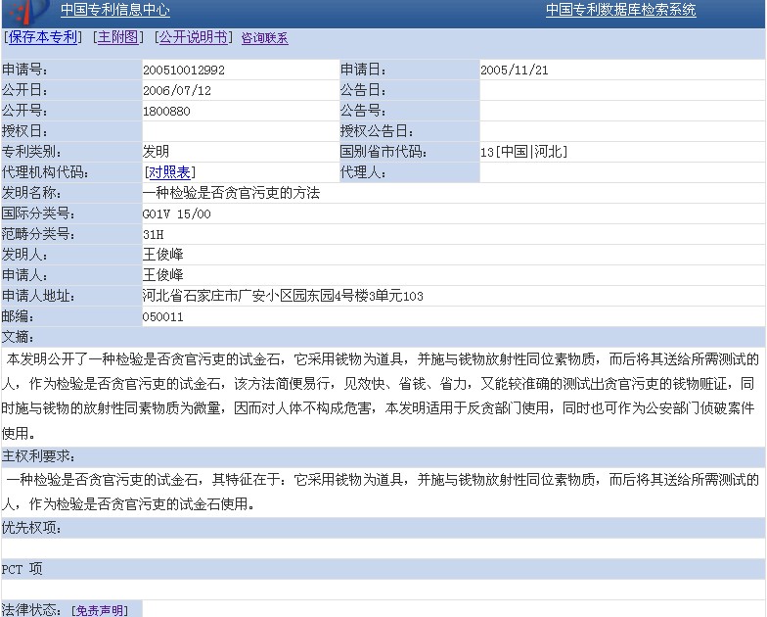The width and height of the screenshot is (767, 617).
Task: Open the 中国专利信息中心 header link
Action: pyautogui.click(x=115, y=10)
